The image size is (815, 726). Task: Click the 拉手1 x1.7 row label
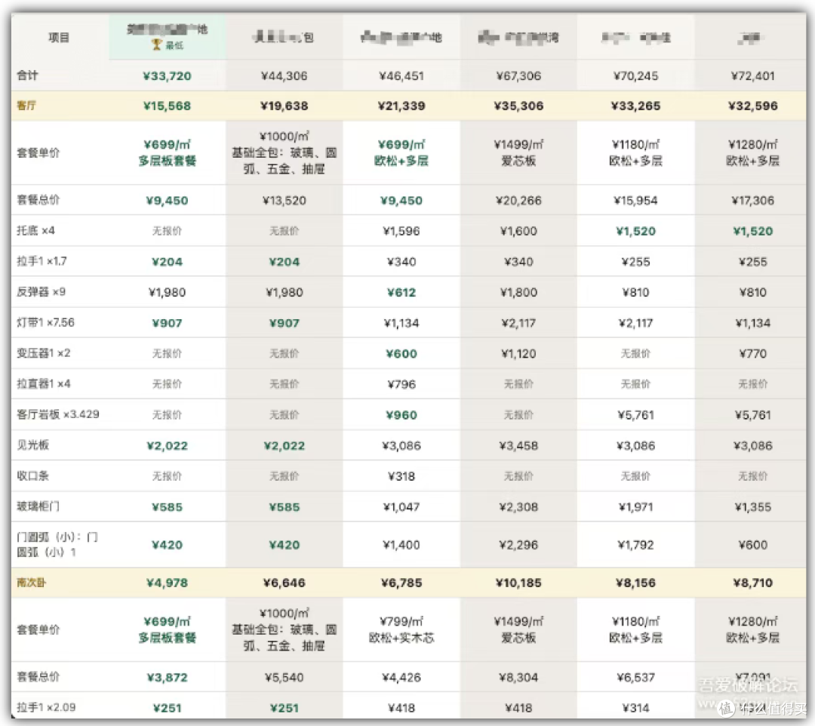[x=42, y=261]
